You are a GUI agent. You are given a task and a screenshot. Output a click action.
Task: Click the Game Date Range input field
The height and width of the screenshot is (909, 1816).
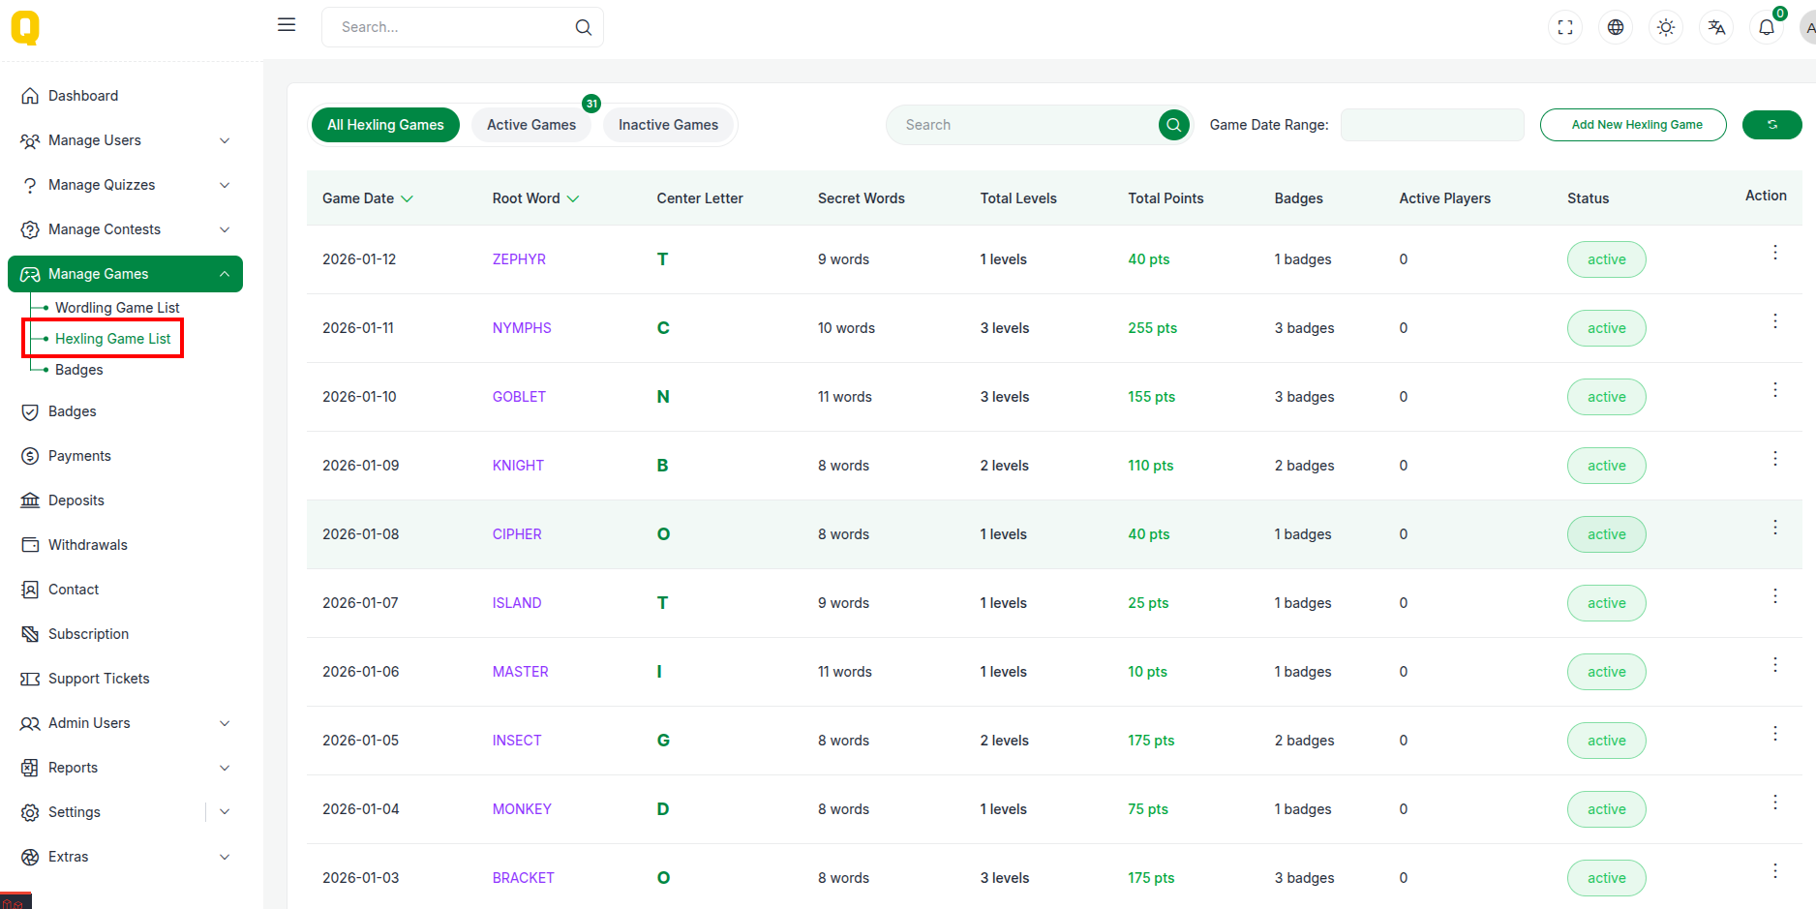coord(1432,125)
